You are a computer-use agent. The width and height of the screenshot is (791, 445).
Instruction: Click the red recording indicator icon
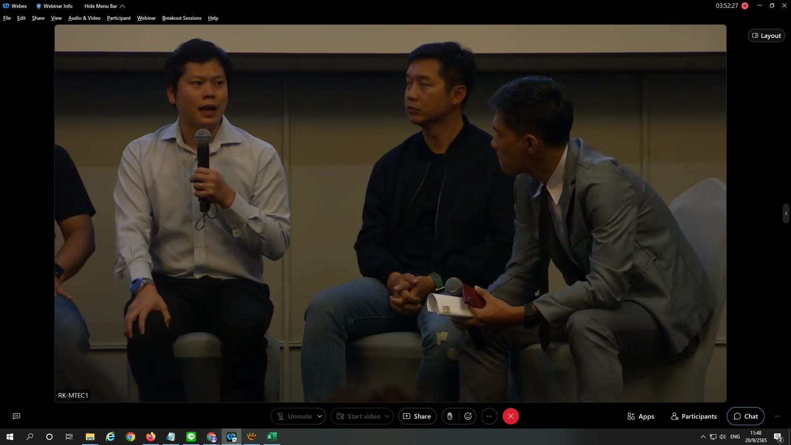coord(745,6)
